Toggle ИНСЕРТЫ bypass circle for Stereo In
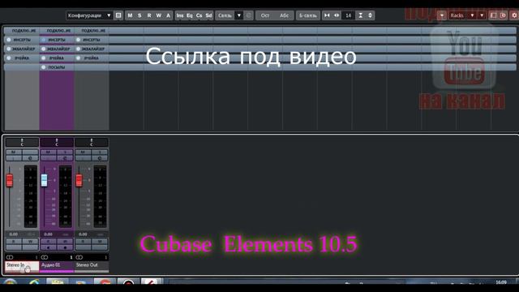519x292 pixels. coord(9,40)
